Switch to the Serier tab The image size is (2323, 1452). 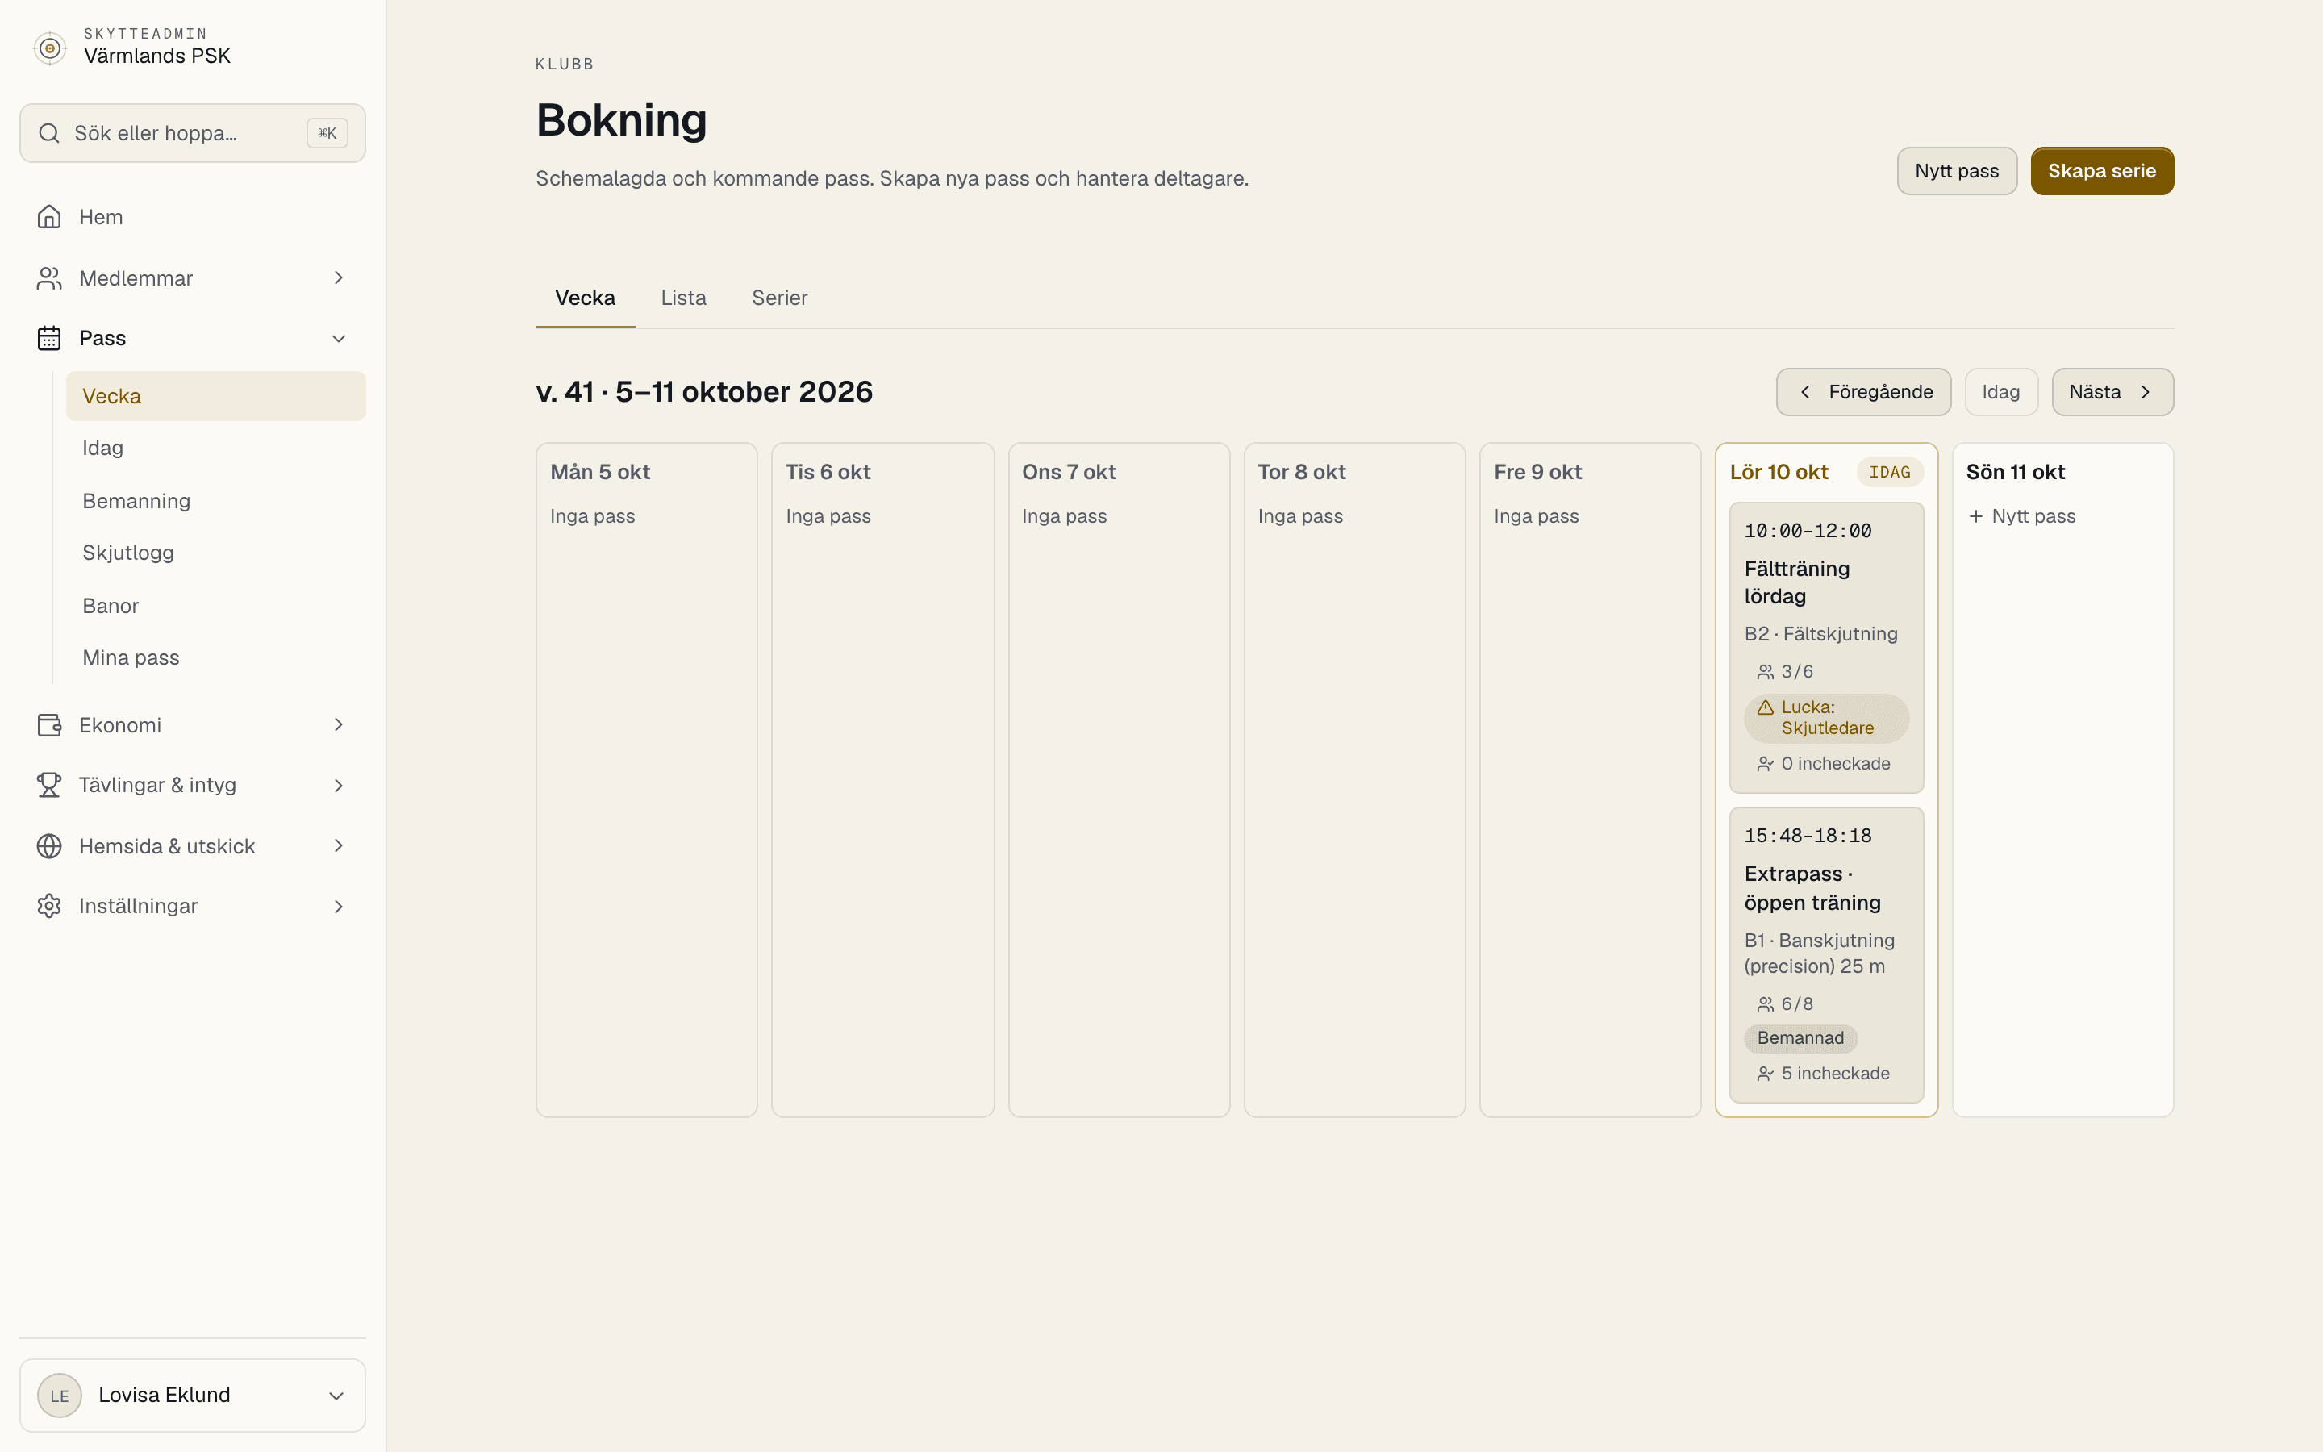[x=779, y=298]
